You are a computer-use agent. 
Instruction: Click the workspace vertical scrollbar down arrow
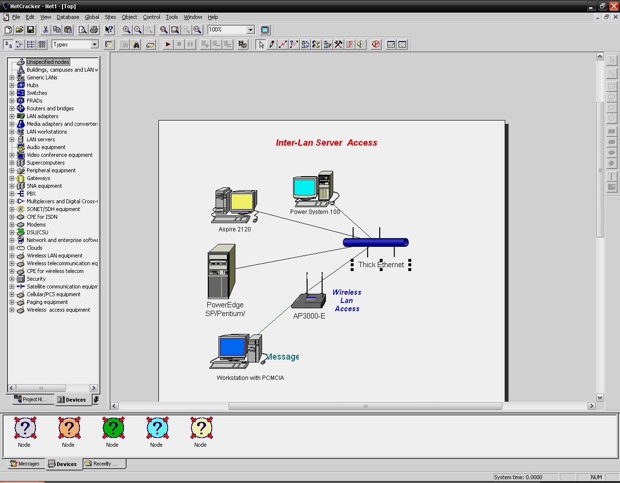600,398
